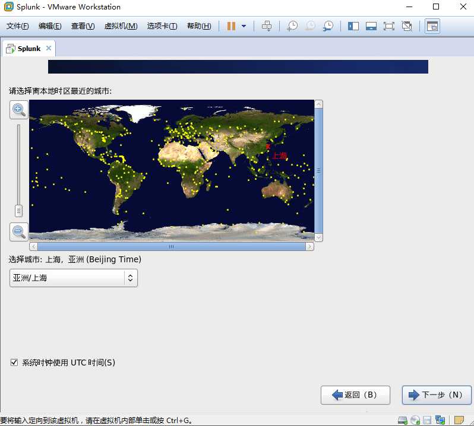Click the hard disk status bar icon
Viewport: 474px width, 426px height.
point(402,420)
